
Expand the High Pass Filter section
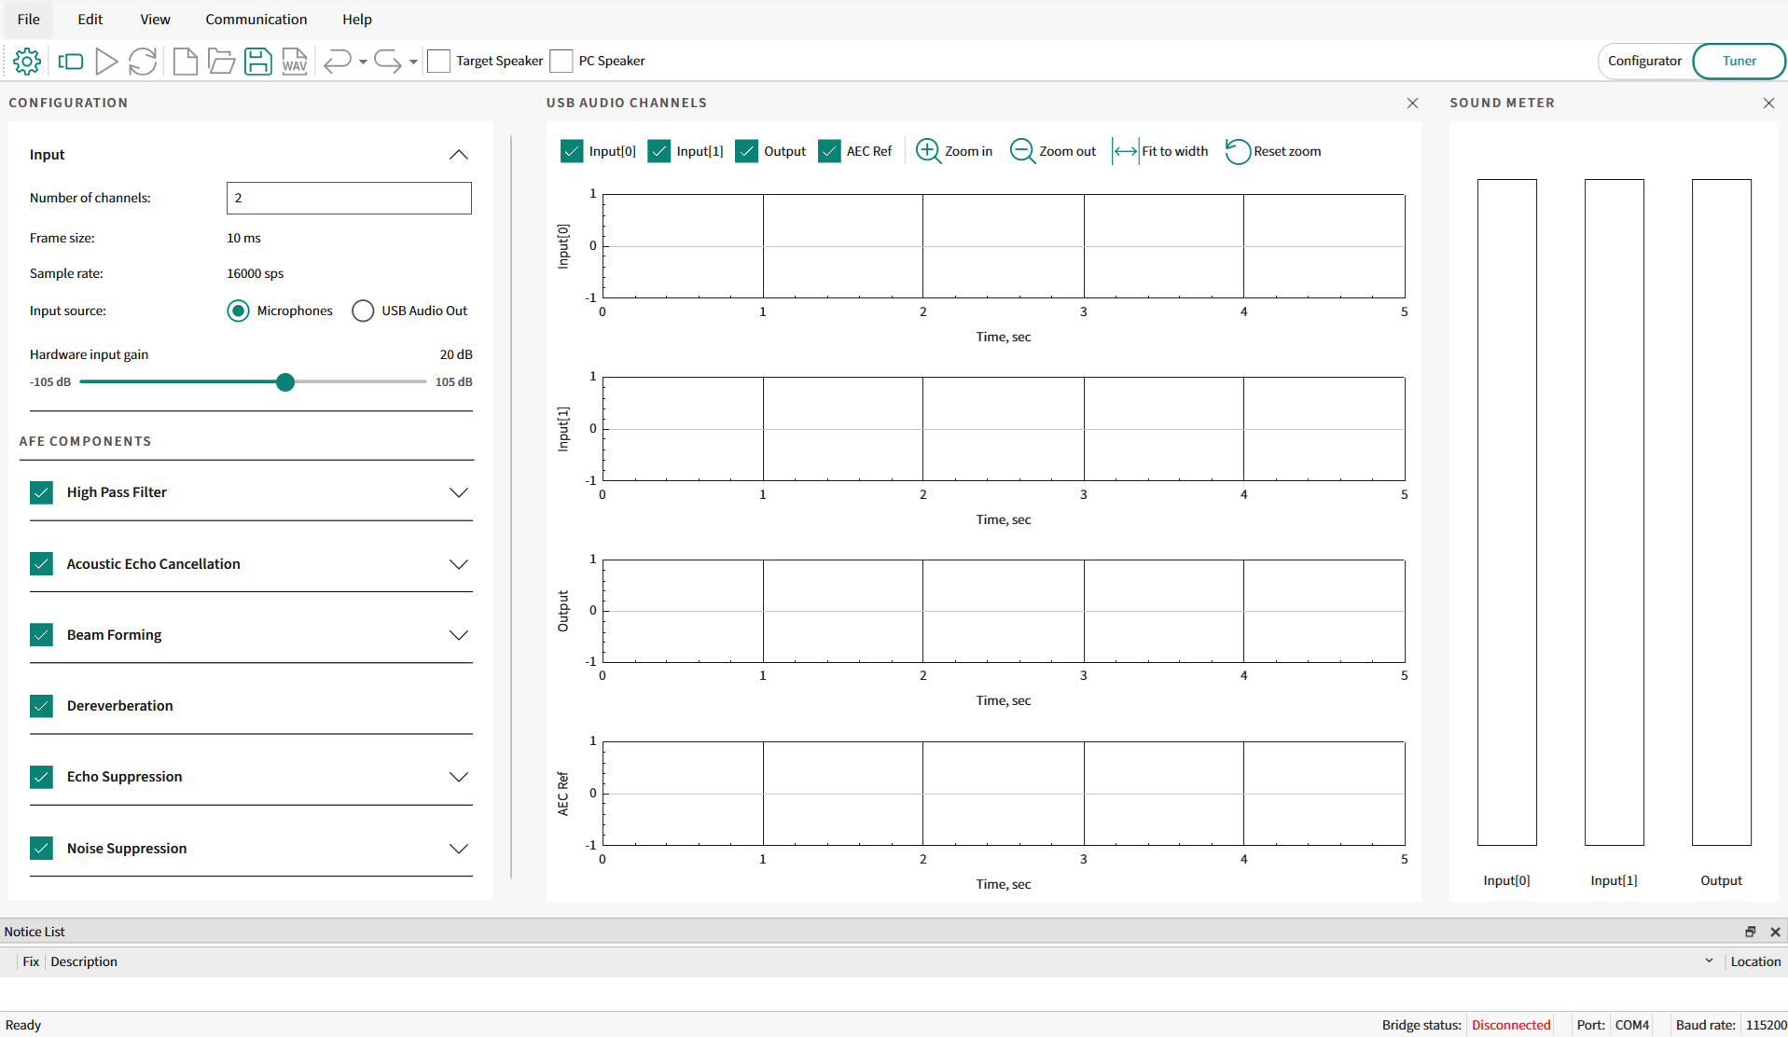[458, 492]
